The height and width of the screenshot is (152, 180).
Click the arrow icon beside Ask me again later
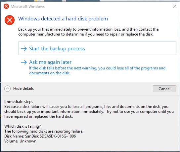[24, 62]
